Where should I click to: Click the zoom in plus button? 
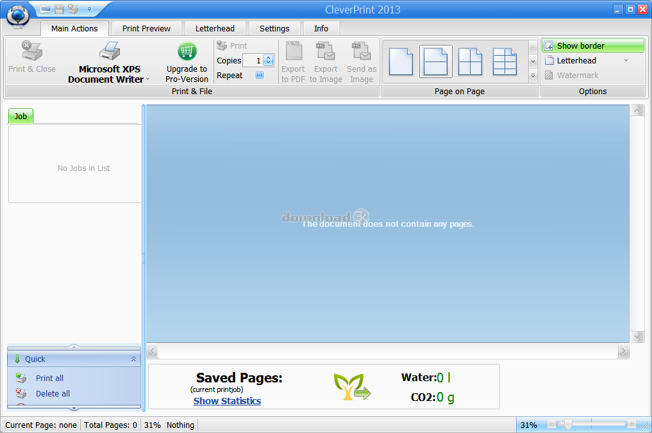point(631,424)
